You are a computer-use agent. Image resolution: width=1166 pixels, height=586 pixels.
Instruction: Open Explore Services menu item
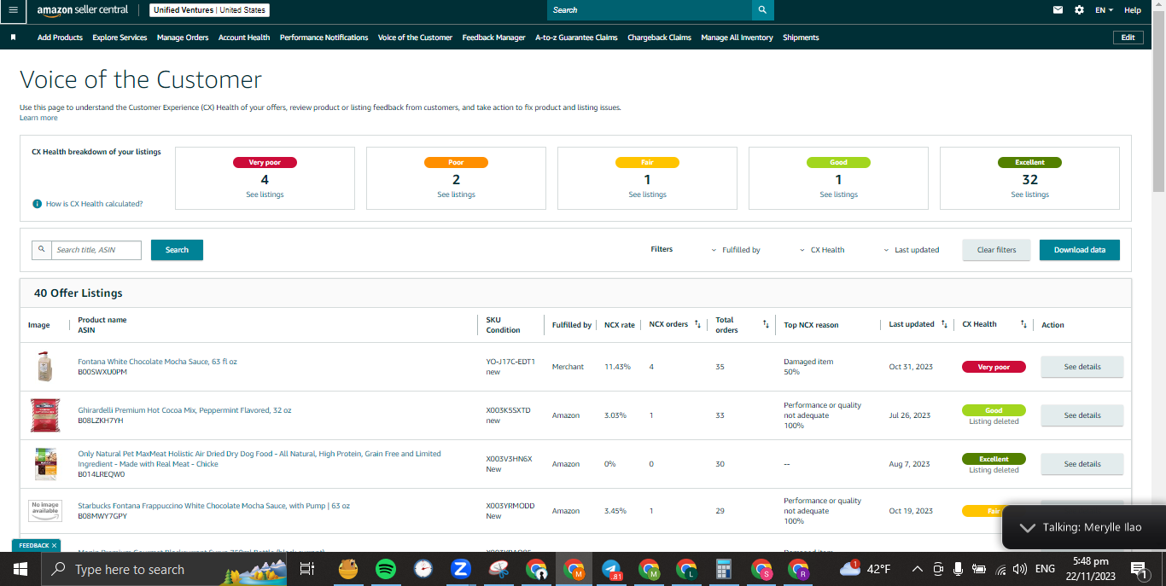[x=120, y=38]
